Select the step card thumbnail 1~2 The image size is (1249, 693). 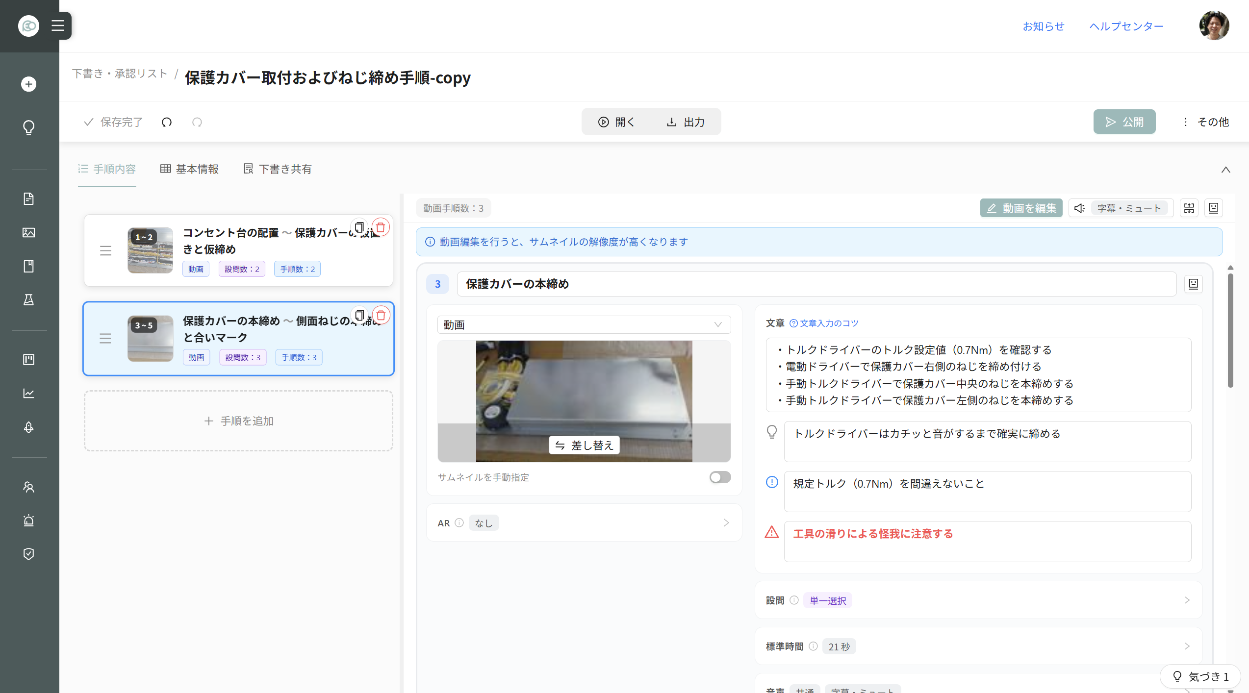click(150, 250)
